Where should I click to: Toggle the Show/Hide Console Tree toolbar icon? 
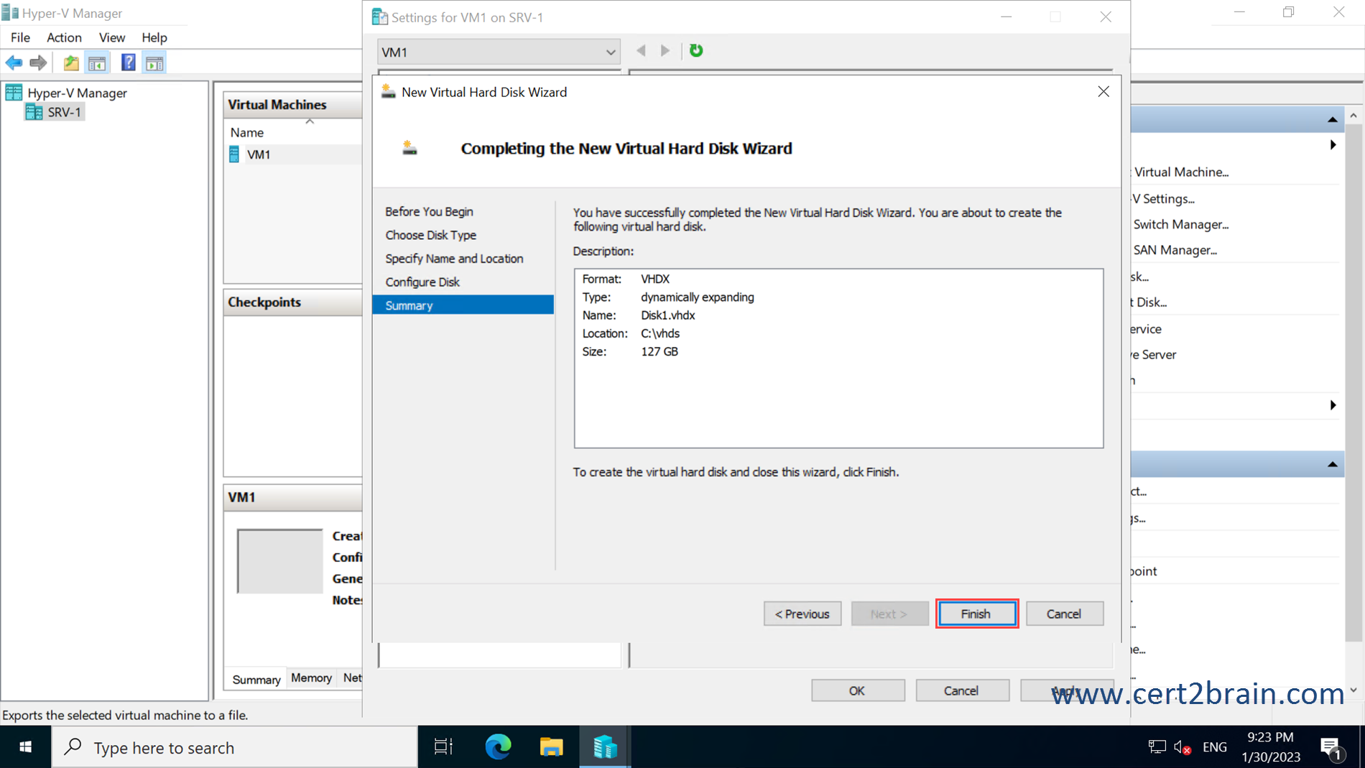[x=97, y=63]
